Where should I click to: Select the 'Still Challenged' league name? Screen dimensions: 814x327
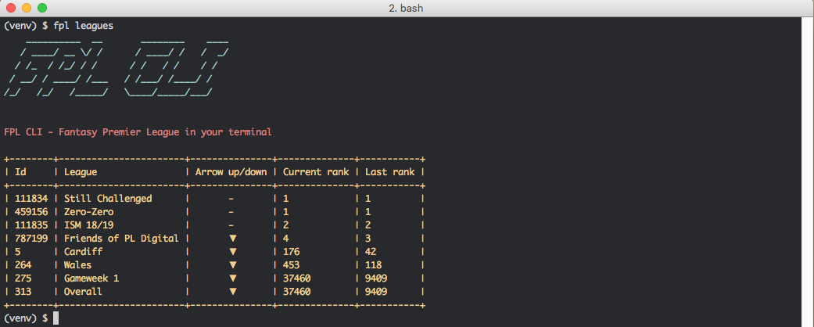pos(108,199)
